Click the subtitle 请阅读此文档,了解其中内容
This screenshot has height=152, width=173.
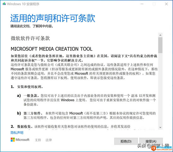pyautogui.click(x=32, y=26)
